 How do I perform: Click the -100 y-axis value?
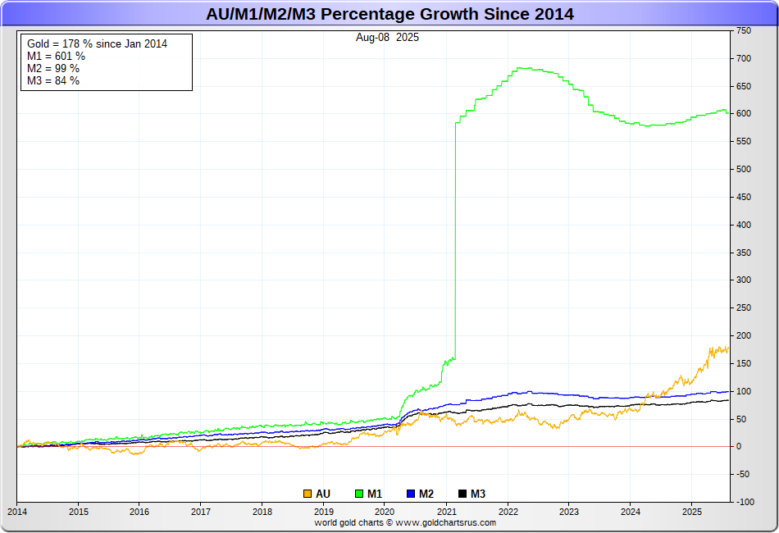point(745,502)
